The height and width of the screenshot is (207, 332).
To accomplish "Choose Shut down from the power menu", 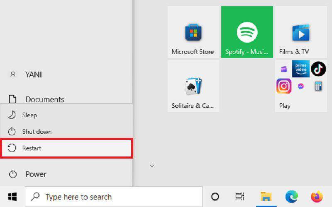I will point(66,132).
